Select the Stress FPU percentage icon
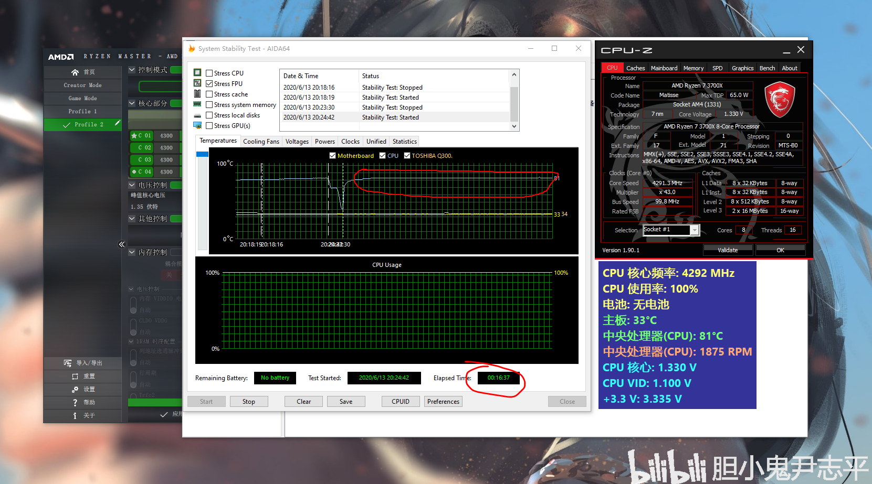This screenshot has width=872, height=484. (197, 83)
